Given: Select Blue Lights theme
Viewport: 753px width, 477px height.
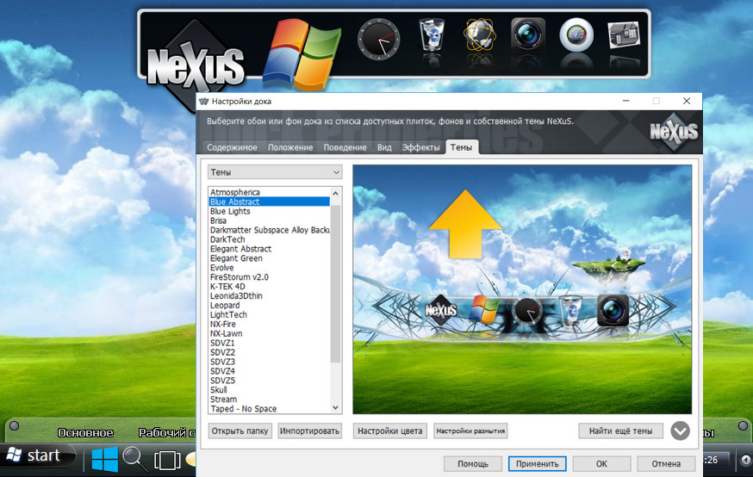Looking at the screenshot, I should pos(270,211).
